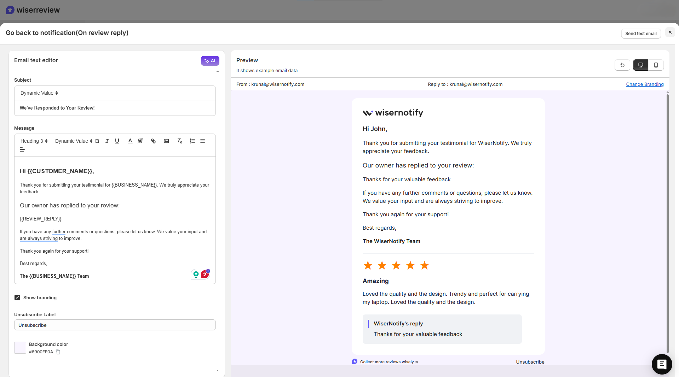679x377 pixels.
Task: Apply underline formatting
Action: (117, 141)
